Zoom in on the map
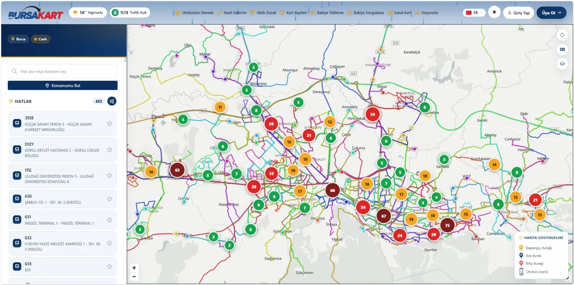 (134, 268)
